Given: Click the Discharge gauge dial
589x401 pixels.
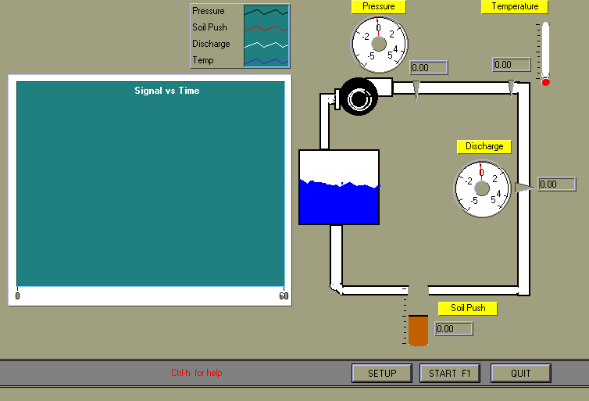Looking at the screenshot, I should click(482, 188).
